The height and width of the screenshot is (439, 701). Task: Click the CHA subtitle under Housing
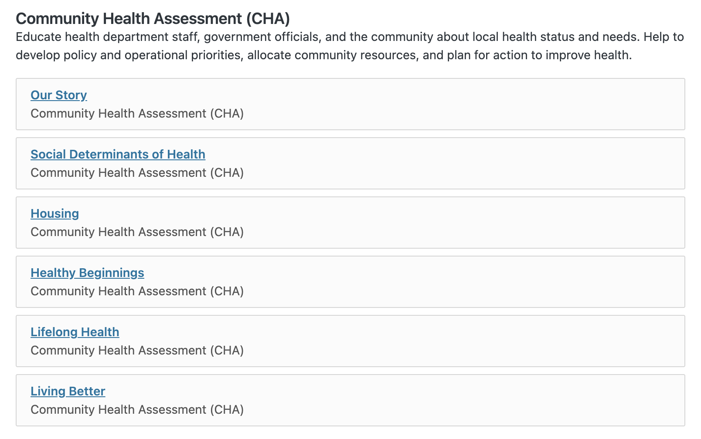point(137,232)
